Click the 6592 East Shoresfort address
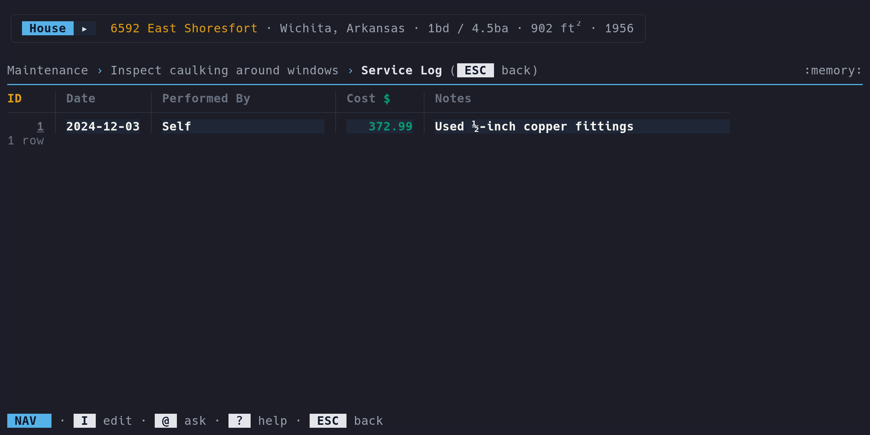 pyautogui.click(x=184, y=28)
